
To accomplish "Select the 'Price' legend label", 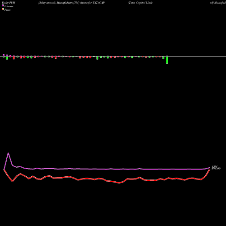I will tap(7, 10).
